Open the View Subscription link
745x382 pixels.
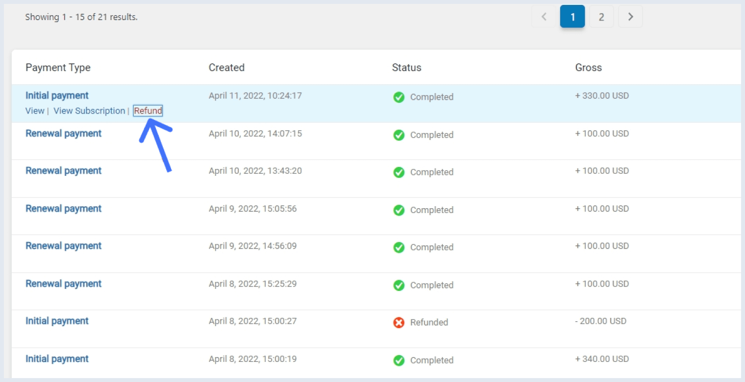click(89, 111)
